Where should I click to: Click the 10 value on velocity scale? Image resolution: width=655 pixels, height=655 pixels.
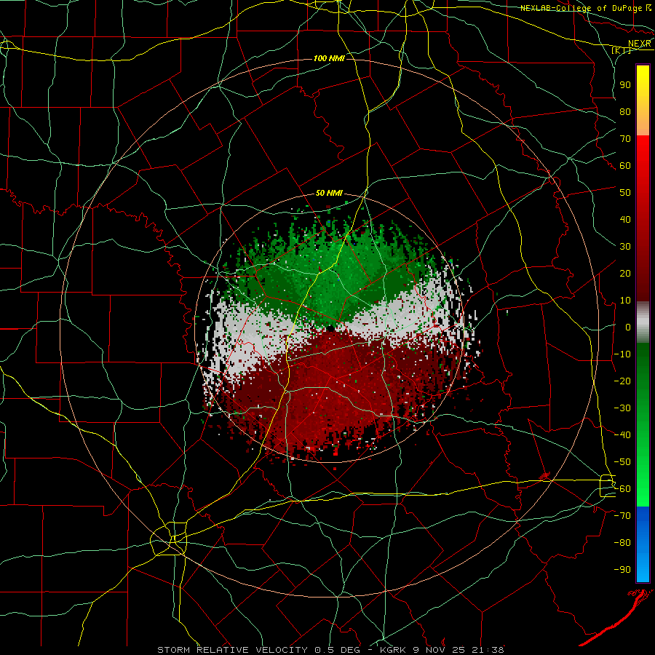625,301
